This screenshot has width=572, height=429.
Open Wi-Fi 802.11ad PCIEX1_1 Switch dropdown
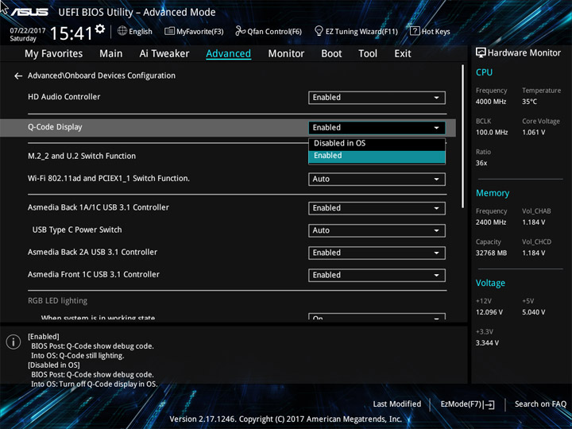click(x=377, y=179)
